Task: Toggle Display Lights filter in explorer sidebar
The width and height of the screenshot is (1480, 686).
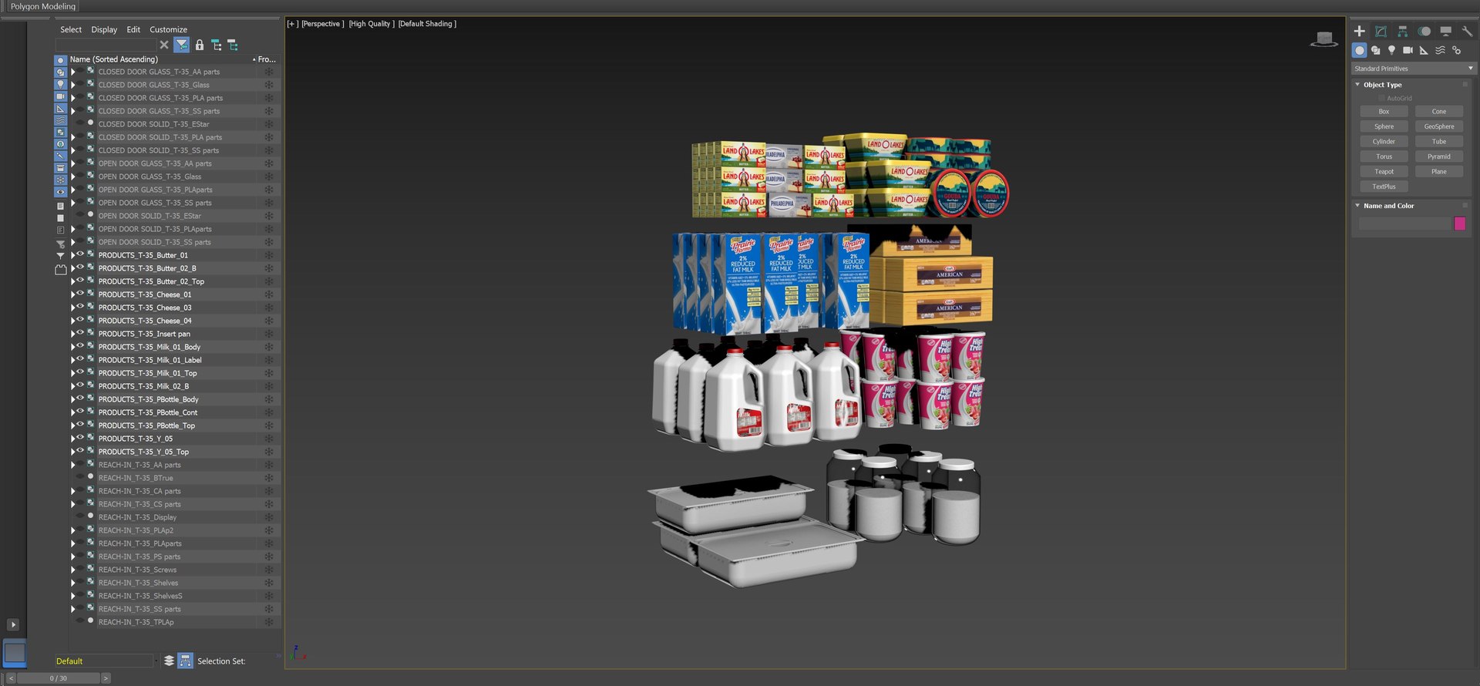Action: (x=61, y=85)
